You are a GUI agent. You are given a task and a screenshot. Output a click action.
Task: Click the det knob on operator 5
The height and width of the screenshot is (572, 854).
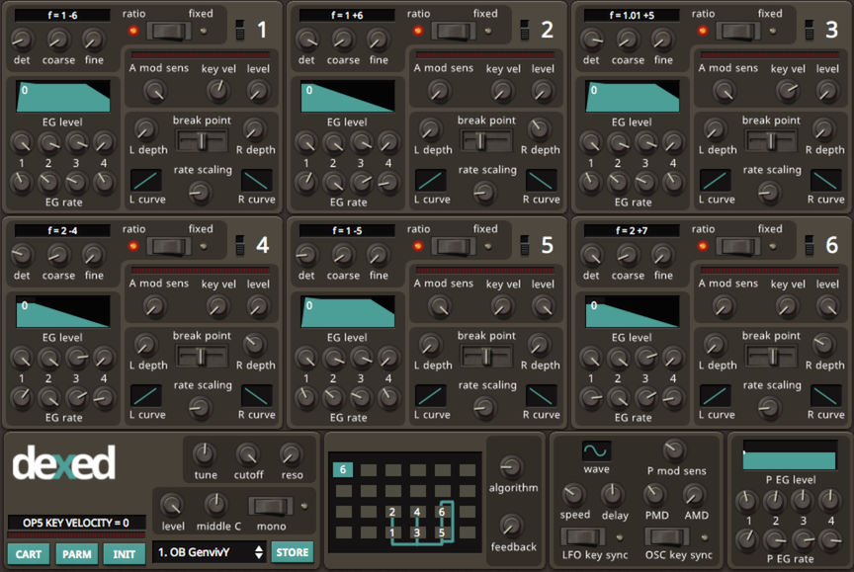[x=306, y=254]
